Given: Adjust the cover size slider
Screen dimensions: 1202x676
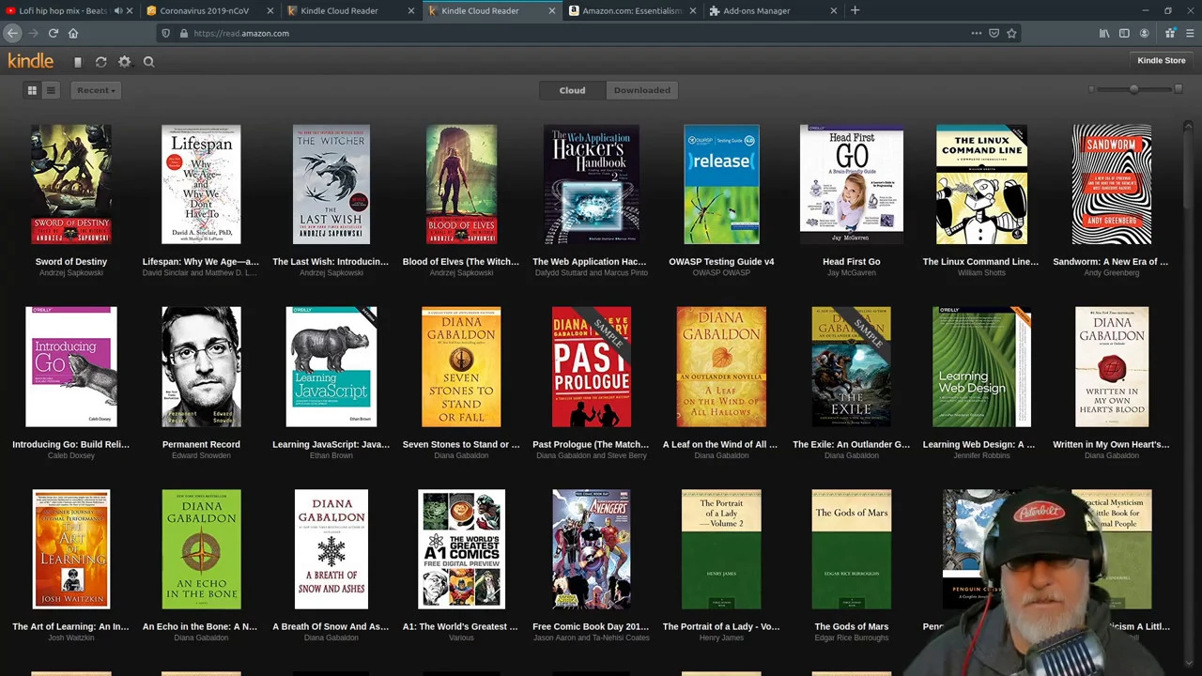Looking at the screenshot, I should pos(1133,89).
